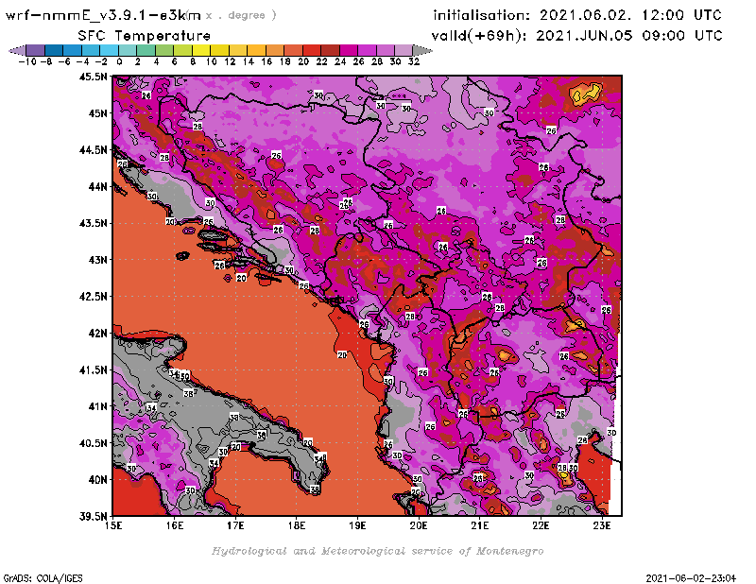Image resolution: width=756 pixels, height=584 pixels.
Task: Click the 43.5N latitude axis label
Action: click(93, 223)
